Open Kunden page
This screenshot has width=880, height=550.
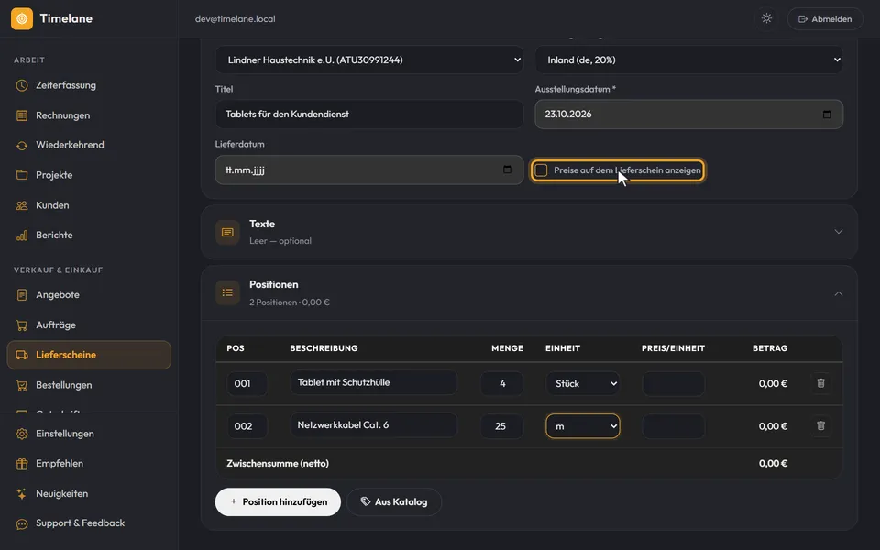(x=89, y=205)
